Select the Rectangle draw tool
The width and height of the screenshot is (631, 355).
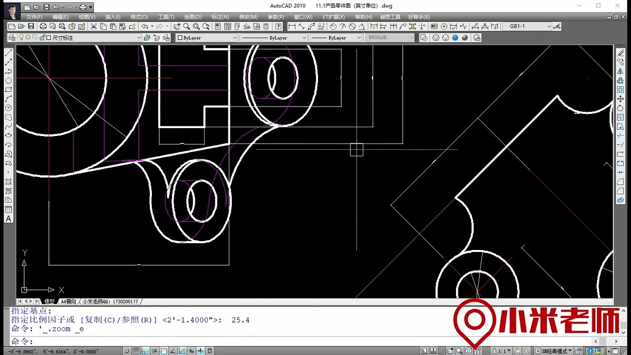(8, 90)
